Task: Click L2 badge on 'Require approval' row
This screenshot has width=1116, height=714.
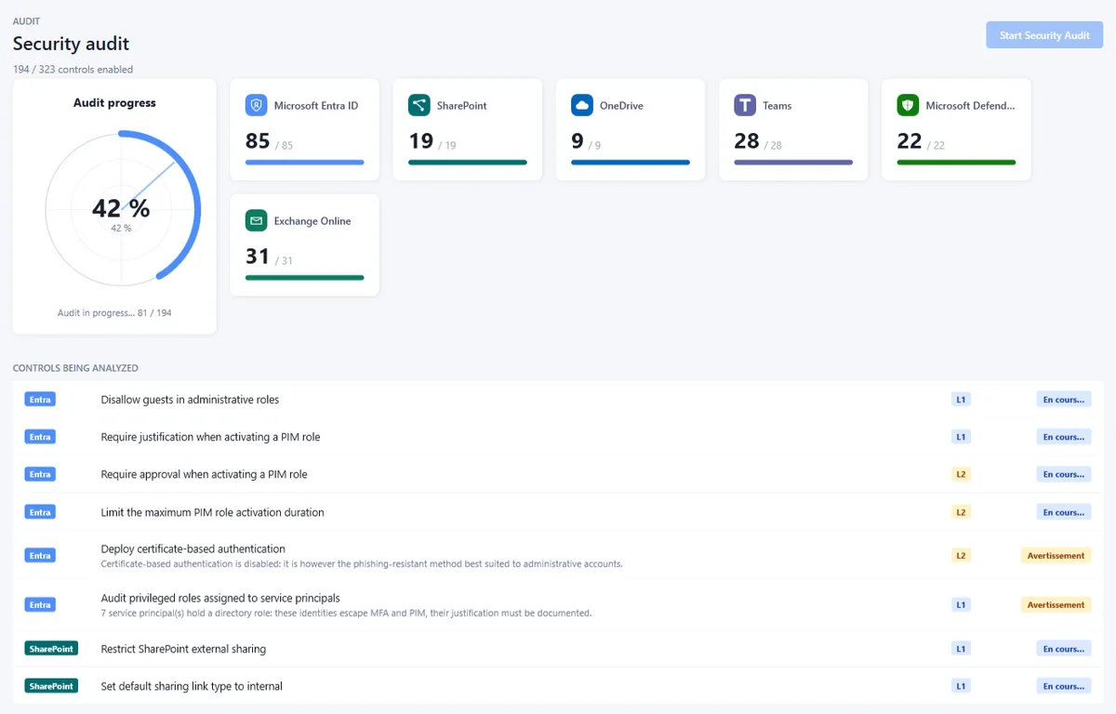Action: point(961,474)
